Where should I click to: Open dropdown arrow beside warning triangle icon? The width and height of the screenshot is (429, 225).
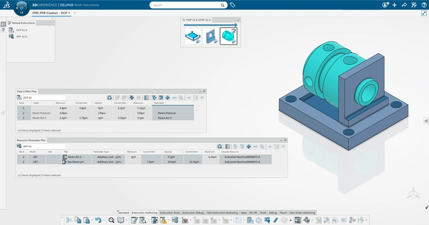(x=169, y=221)
